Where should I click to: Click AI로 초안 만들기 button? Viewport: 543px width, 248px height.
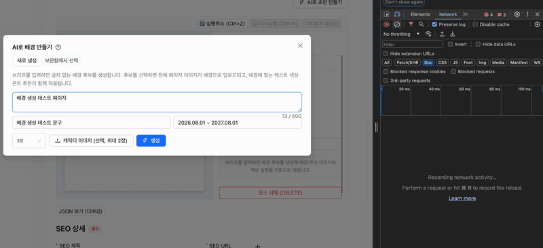[x=320, y=3]
